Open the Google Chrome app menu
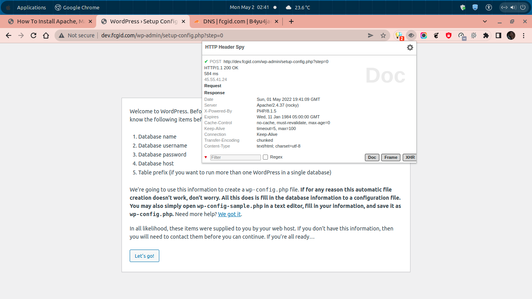This screenshot has width=532, height=299. tap(77, 7)
